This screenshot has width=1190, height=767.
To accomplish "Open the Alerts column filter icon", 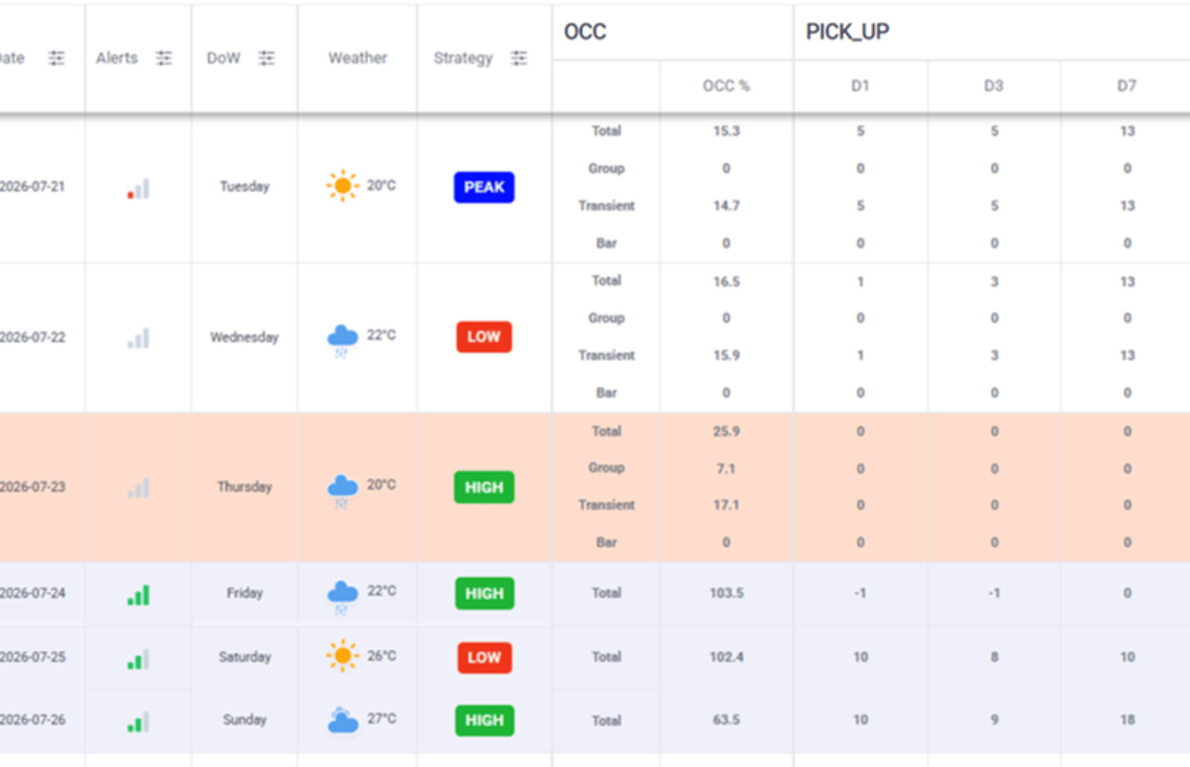I will (x=164, y=58).
